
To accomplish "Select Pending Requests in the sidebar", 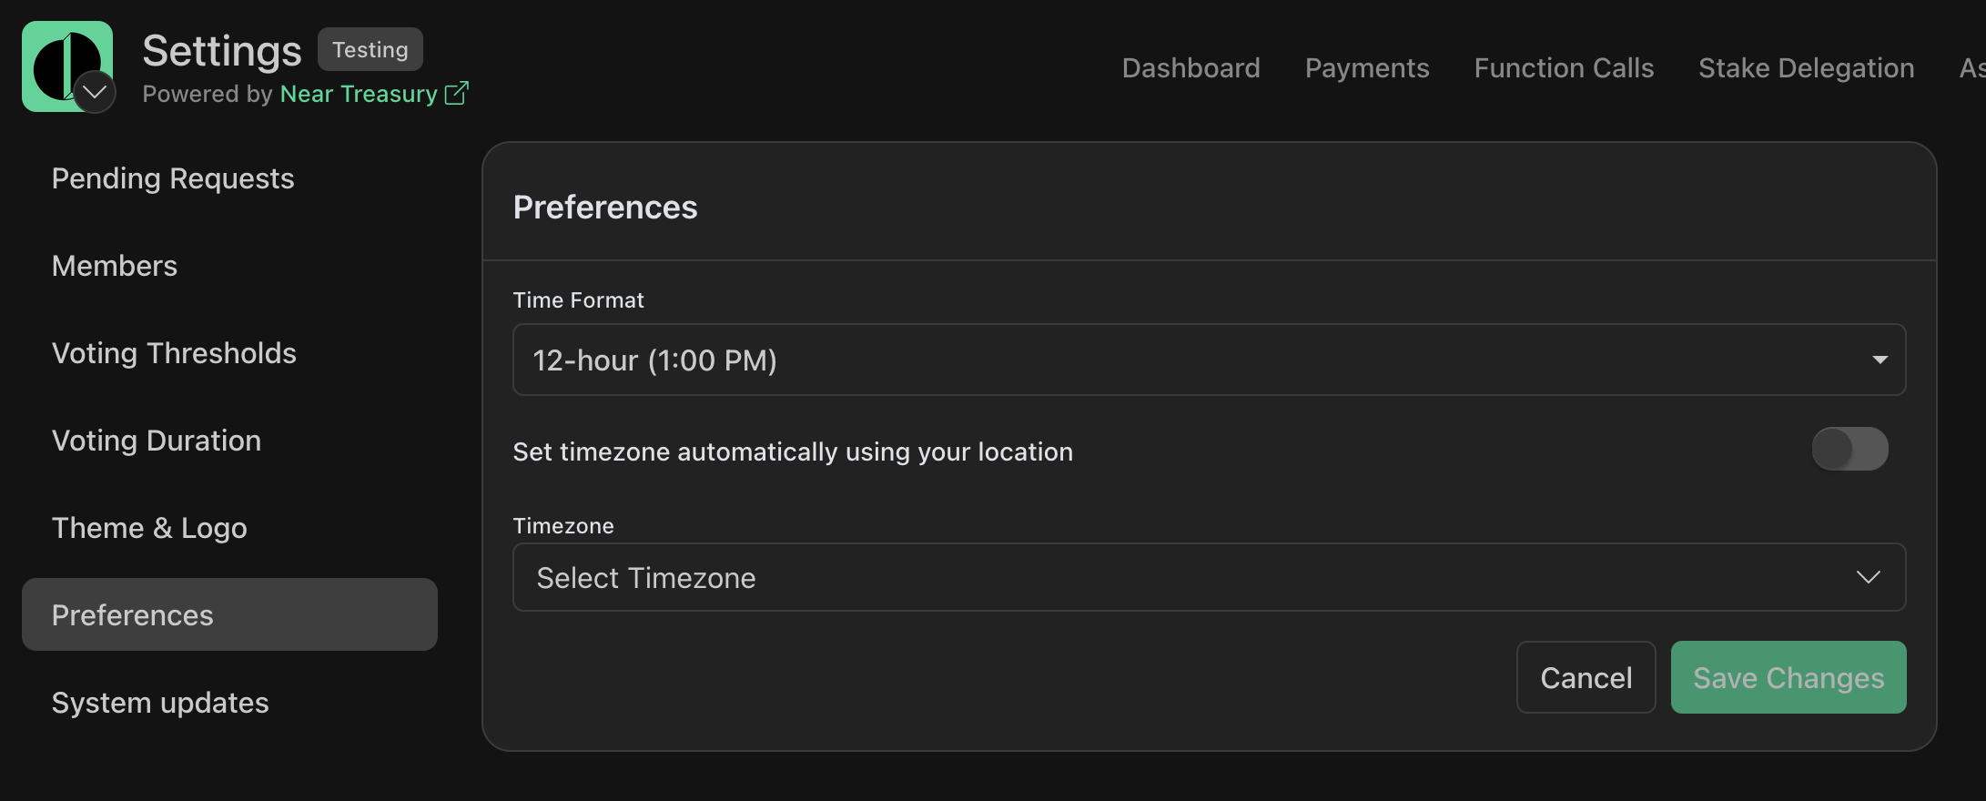I will 173,178.
